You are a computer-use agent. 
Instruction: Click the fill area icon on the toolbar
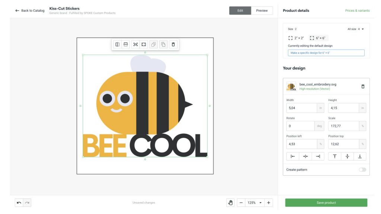(144, 44)
